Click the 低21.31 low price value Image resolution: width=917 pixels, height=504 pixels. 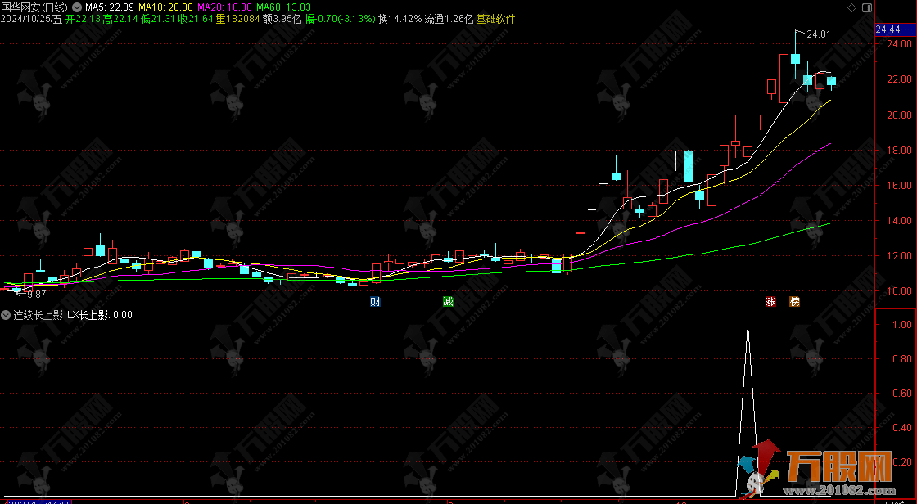[159, 19]
